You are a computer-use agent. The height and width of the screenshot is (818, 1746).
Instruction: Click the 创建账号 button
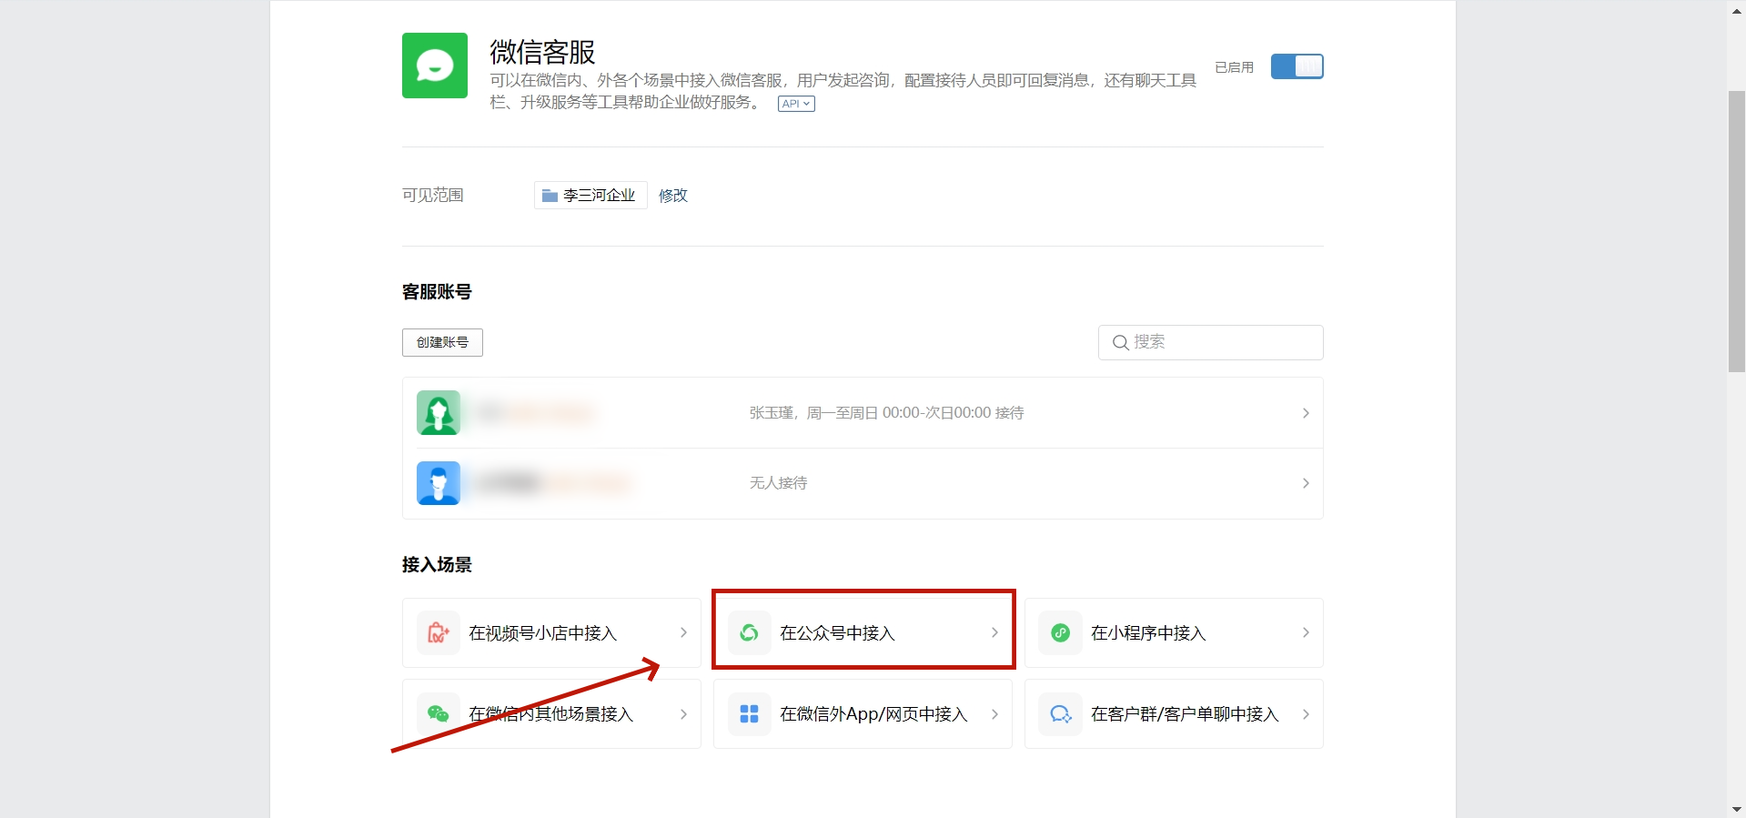click(x=442, y=342)
